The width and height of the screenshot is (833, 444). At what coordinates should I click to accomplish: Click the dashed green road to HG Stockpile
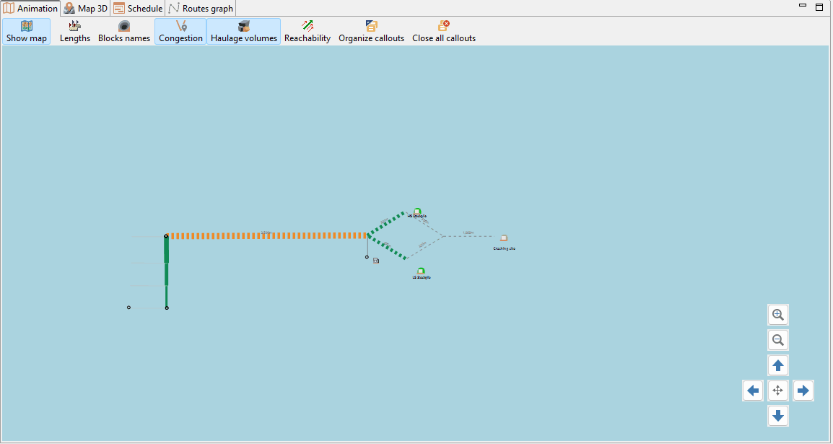386,224
